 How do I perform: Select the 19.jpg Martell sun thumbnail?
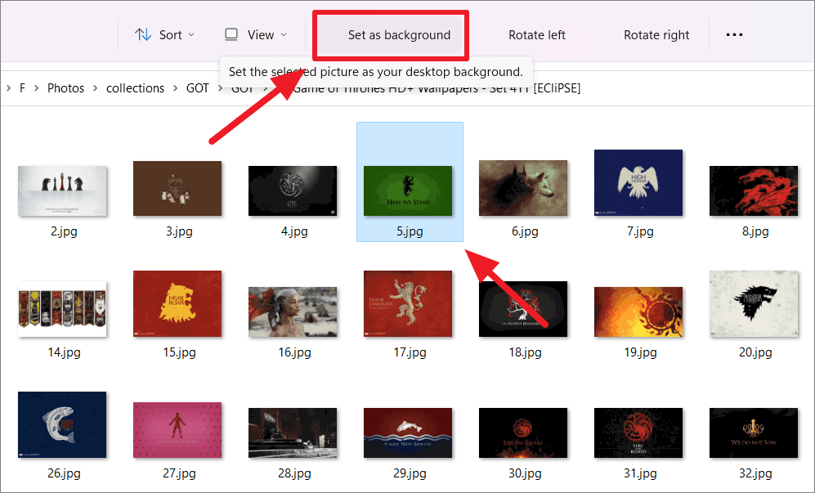(x=638, y=312)
